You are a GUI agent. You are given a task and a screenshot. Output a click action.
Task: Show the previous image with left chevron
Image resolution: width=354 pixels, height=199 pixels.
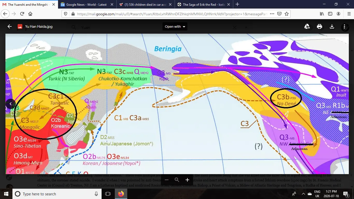(11, 104)
